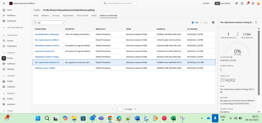Open Sources under Connections
The width and height of the screenshot is (262, 123).
point(10,41)
